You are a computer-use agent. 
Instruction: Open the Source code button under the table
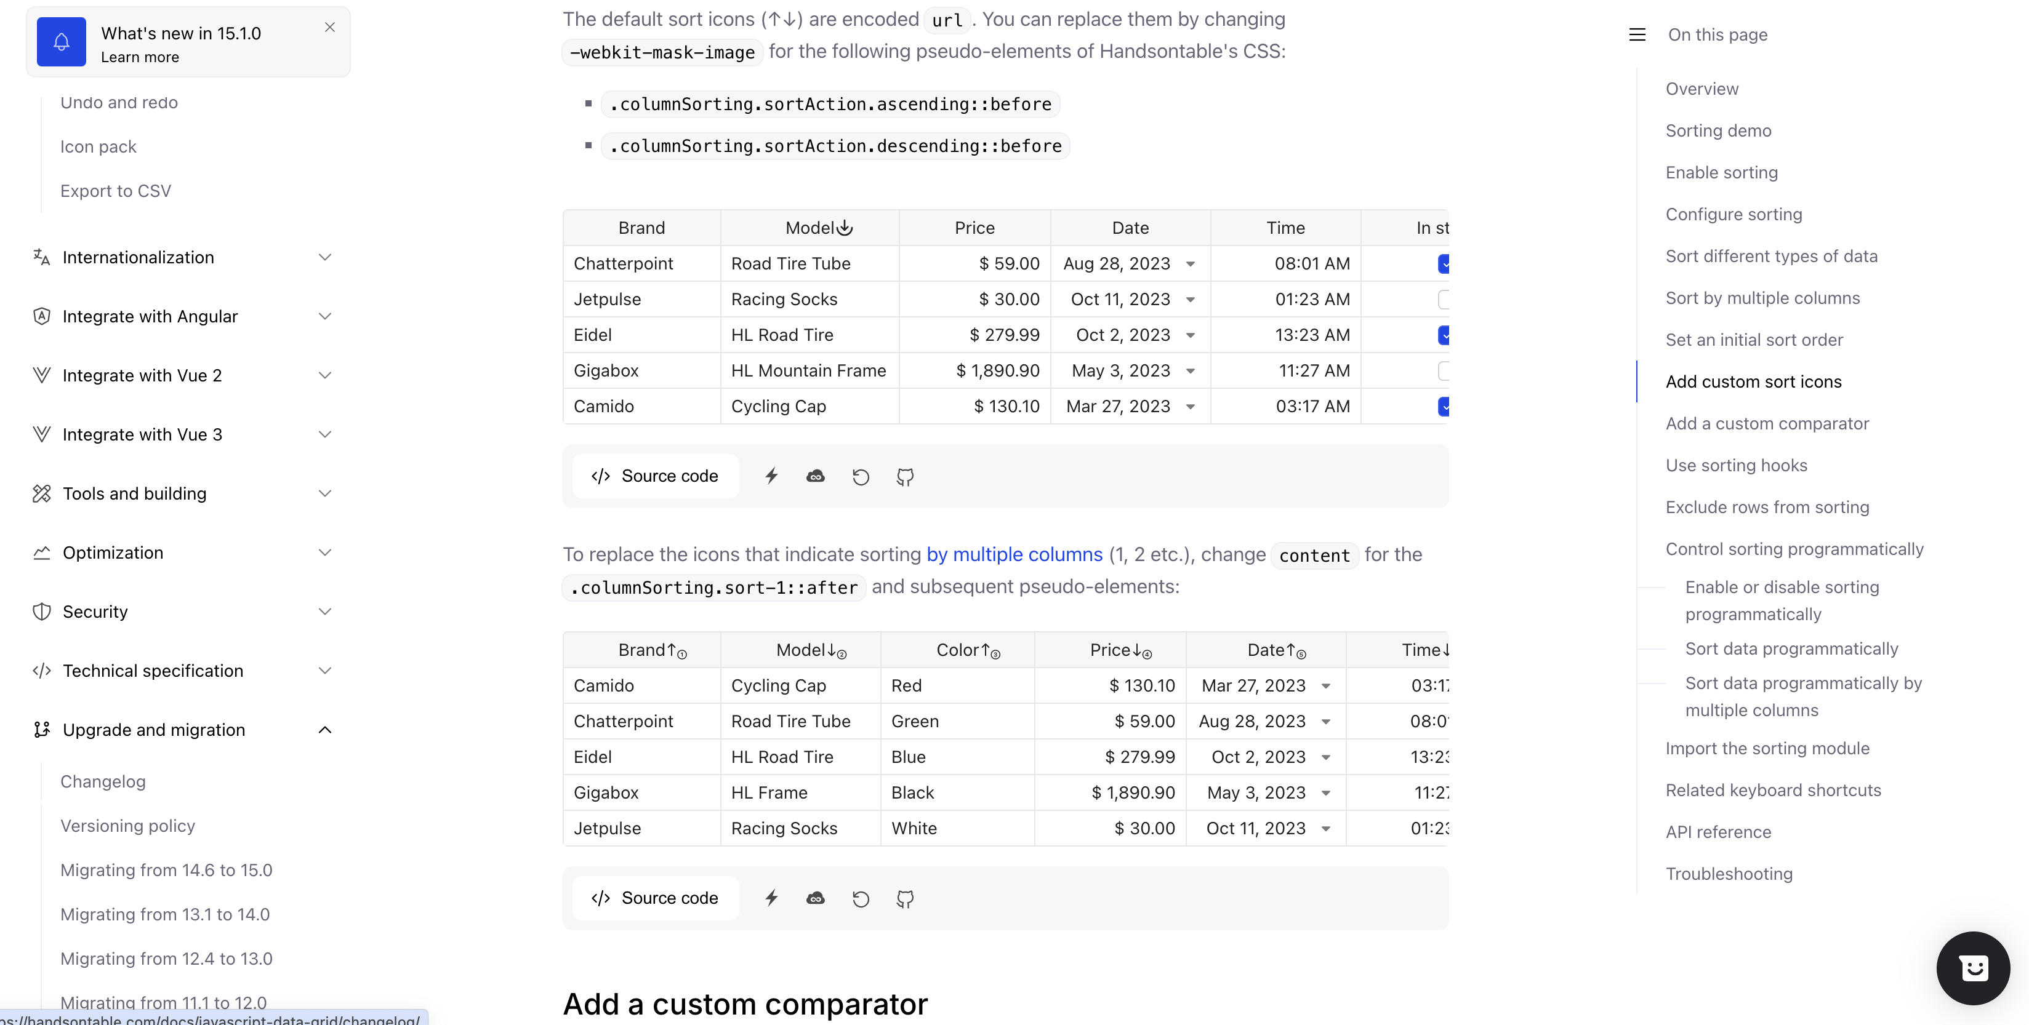(656, 476)
